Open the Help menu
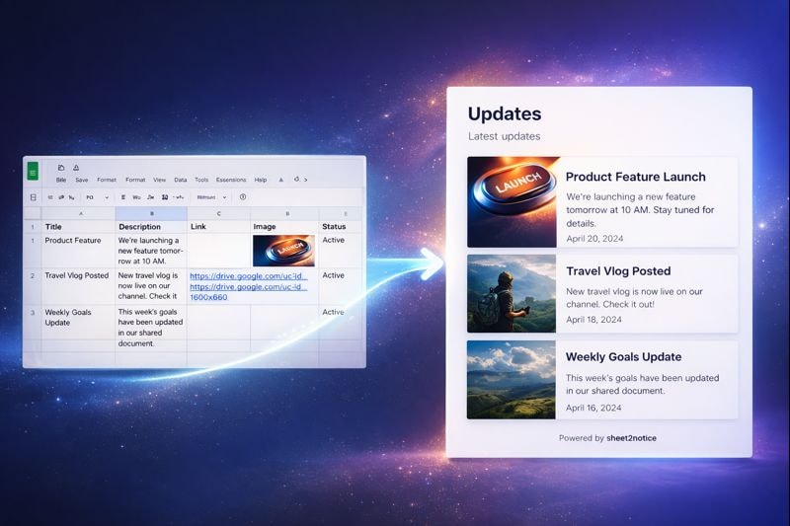 point(261,180)
